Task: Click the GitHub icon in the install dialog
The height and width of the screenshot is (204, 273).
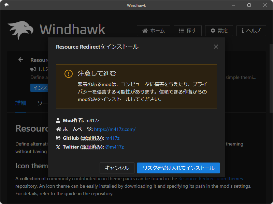Action: coord(58,138)
